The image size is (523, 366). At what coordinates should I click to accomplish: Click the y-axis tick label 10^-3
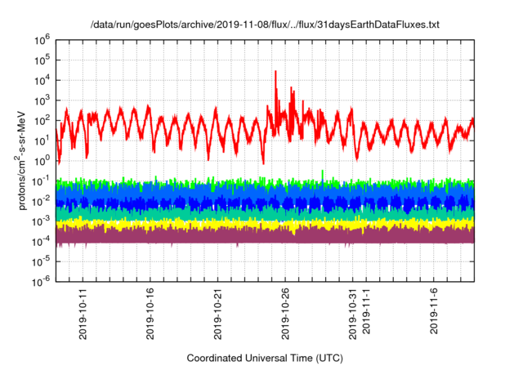42,221
